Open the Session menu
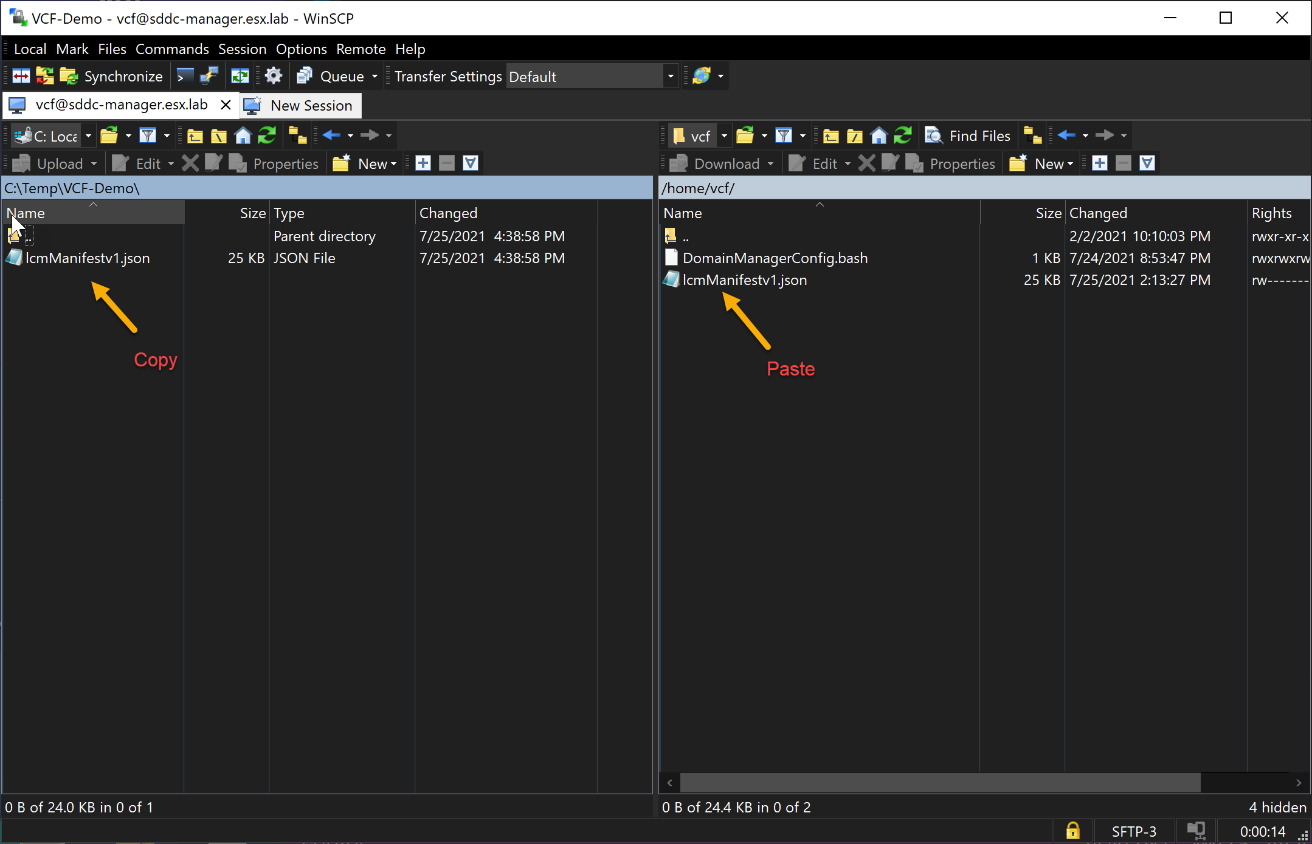Viewport: 1312px width, 844px height. coord(242,49)
